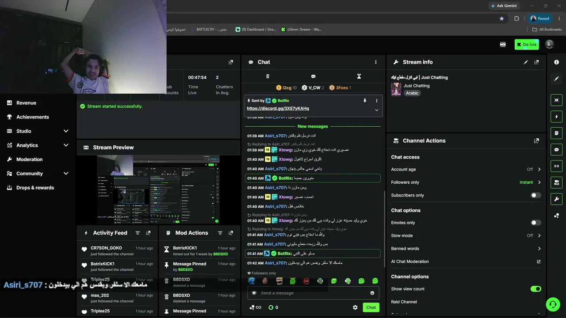The width and height of the screenshot is (566, 318).
Task: Click the hourglass icon in the Chat toolbar
Action: click(x=359, y=76)
